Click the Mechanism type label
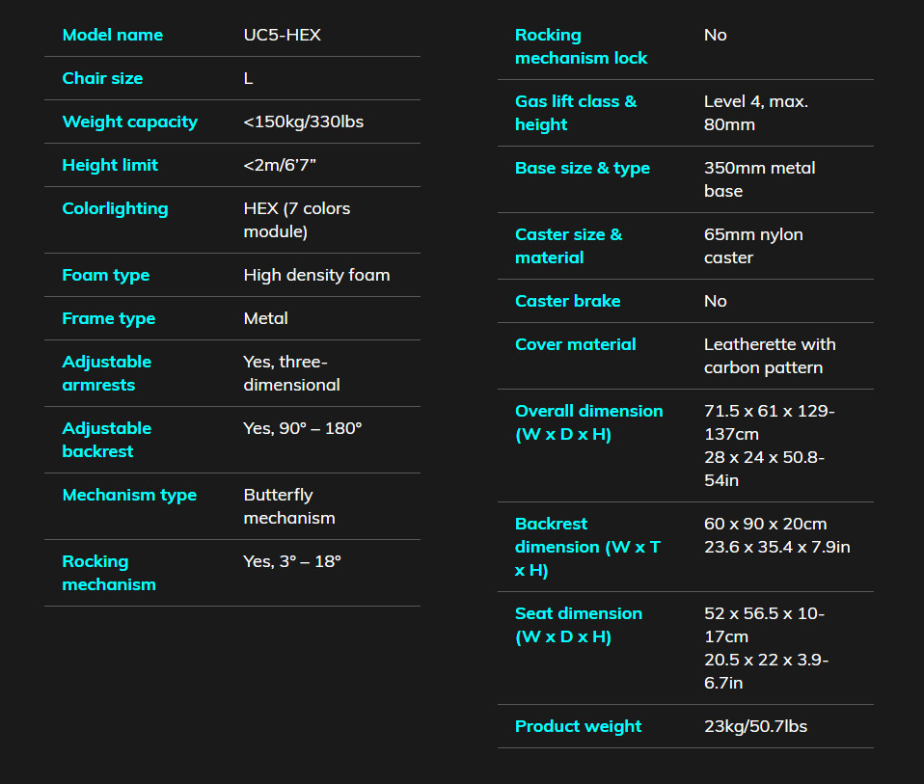Viewport: 924px width, 784px height. (x=129, y=496)
